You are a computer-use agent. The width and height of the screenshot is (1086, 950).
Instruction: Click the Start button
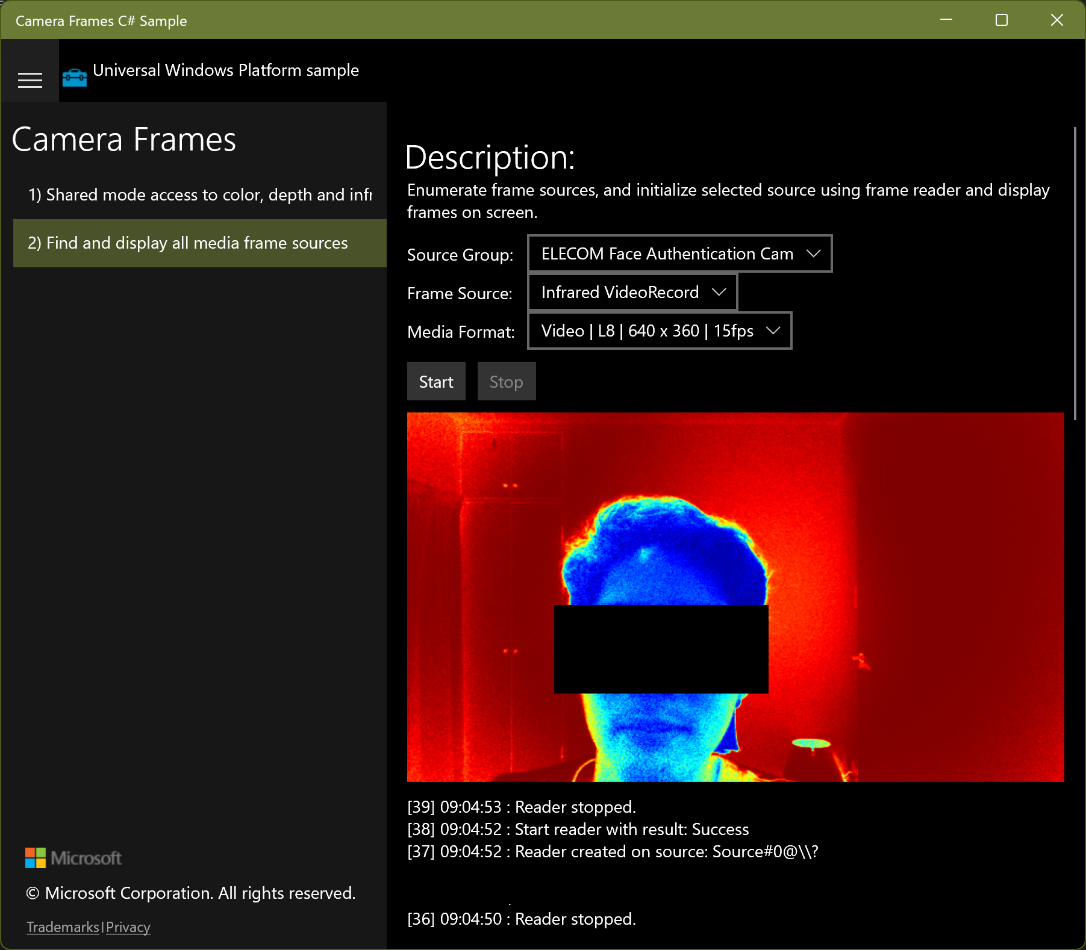[436, 381]
